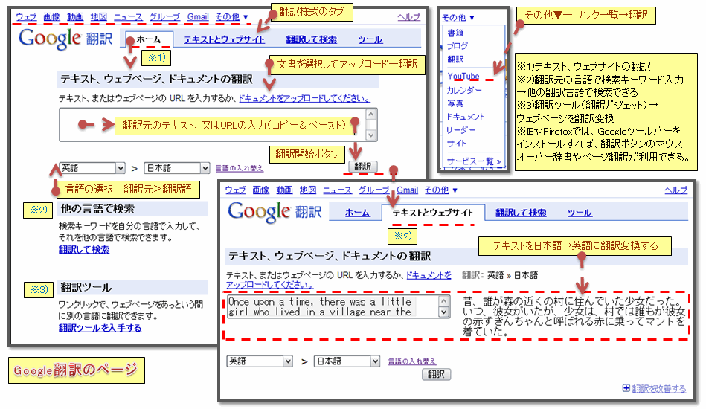Select 書籍 in その他 list
The image size is (706, 409).
455,33
